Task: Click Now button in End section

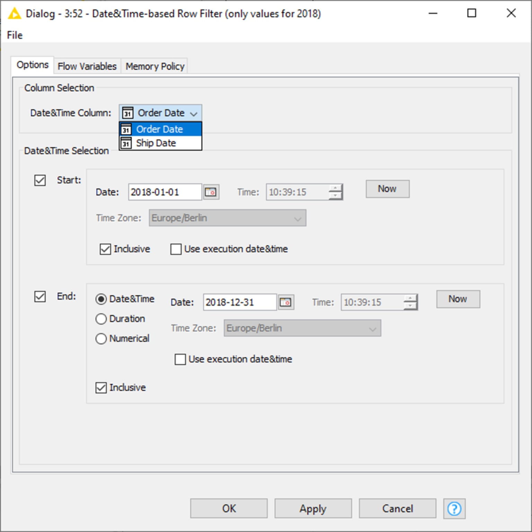Action: (458, 299)
